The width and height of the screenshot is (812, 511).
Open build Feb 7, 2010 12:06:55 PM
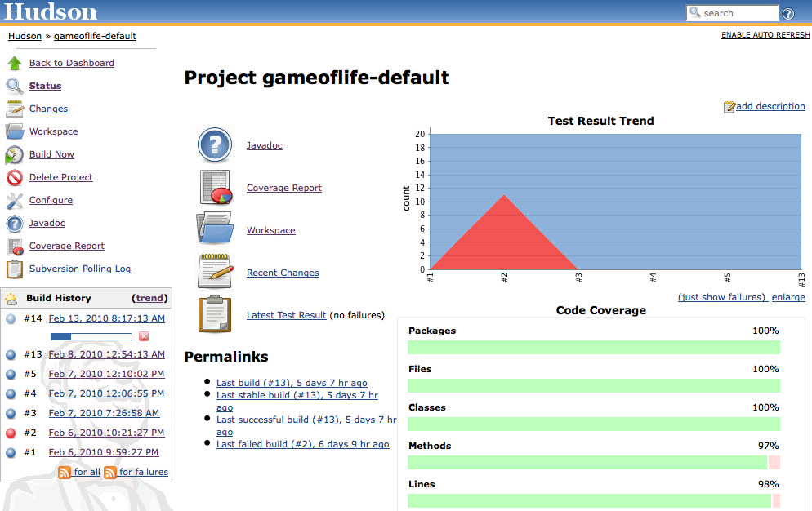[x=106, y=393]
